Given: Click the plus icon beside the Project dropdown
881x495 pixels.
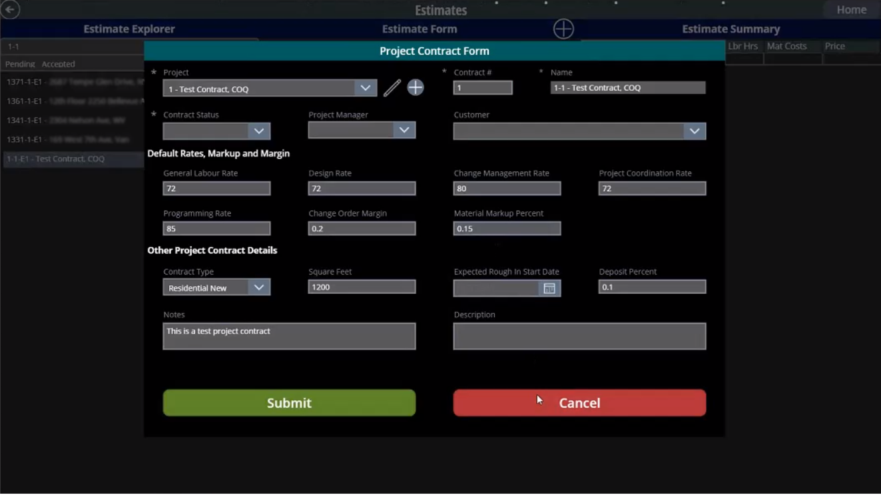Looking at the screenshot, I should pos(415,87).
